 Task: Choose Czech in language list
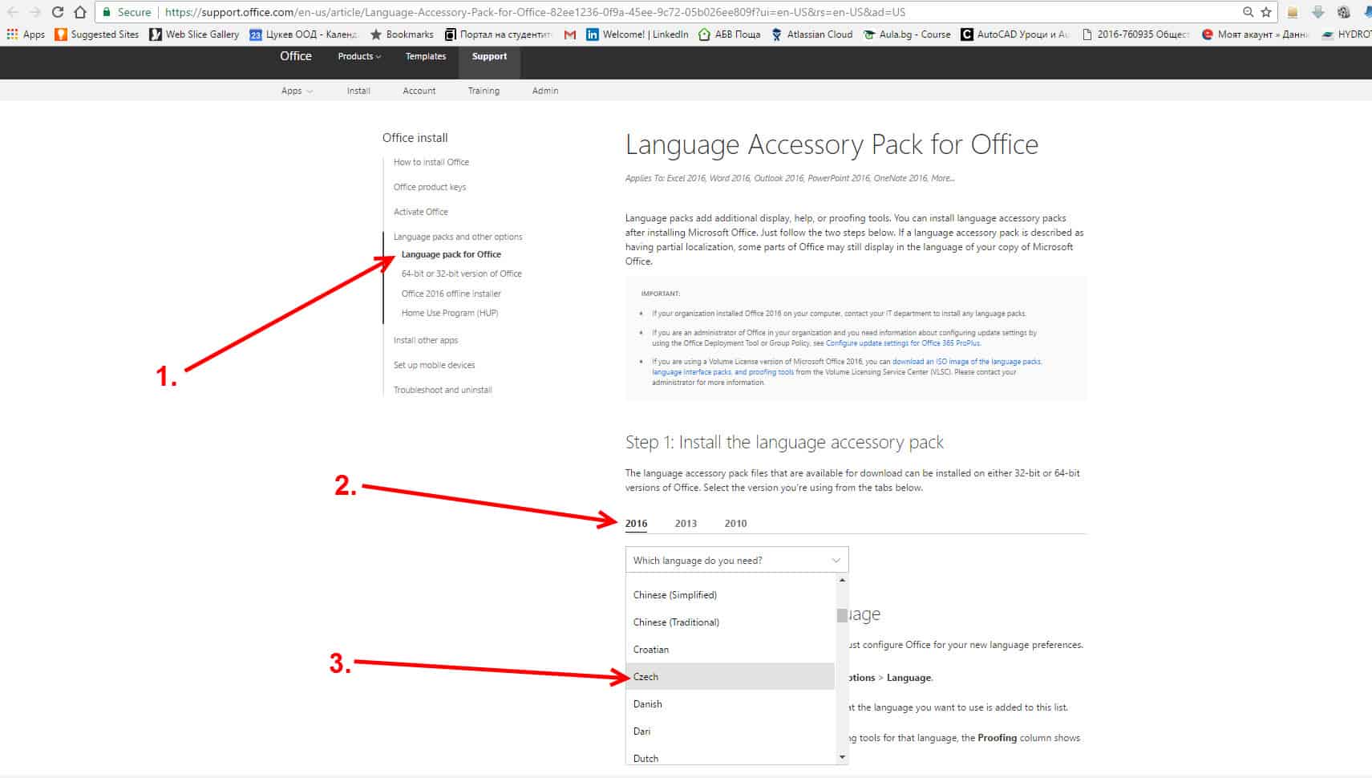[730, 677]
